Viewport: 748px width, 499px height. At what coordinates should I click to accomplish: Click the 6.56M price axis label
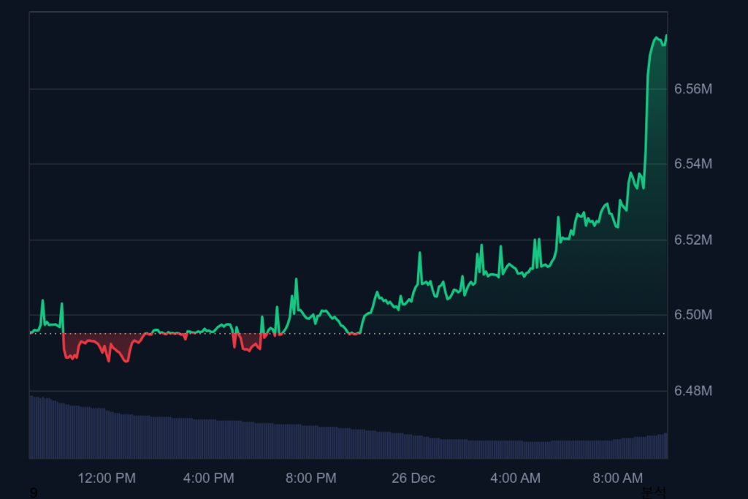[x=692, y=89]
